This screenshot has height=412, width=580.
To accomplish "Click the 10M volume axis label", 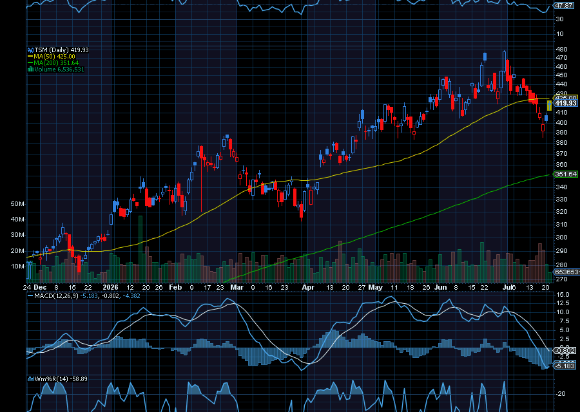I will tap(17, 266).
